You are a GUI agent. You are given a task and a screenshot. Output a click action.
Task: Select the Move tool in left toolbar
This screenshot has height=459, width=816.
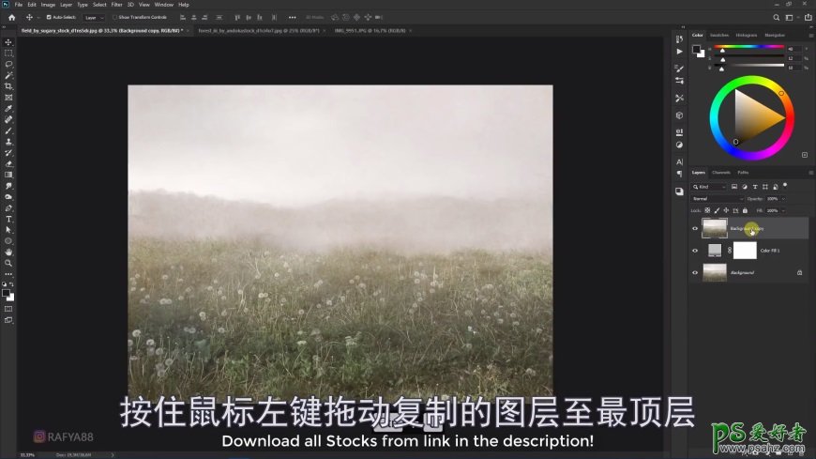[x=8, y=42]
